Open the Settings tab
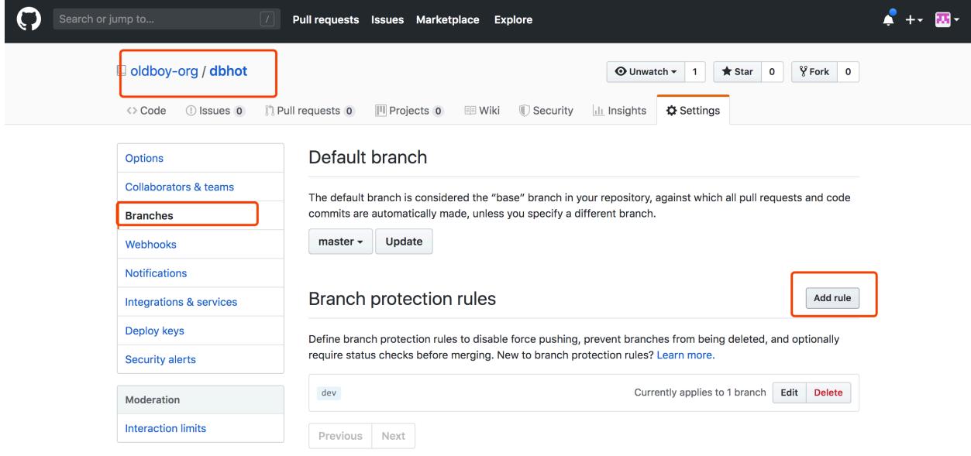 pyautogui.click(x=693, y=111)
